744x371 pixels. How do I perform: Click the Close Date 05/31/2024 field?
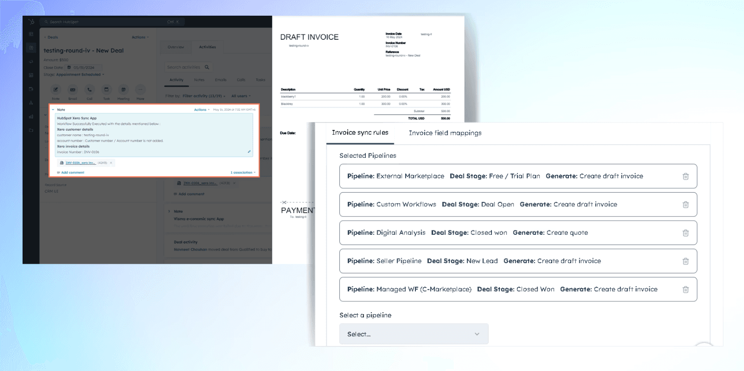pos(84,67)
